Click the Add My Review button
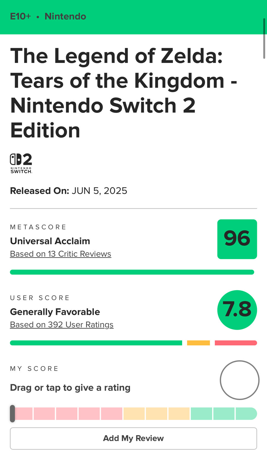 click(133, 438)
